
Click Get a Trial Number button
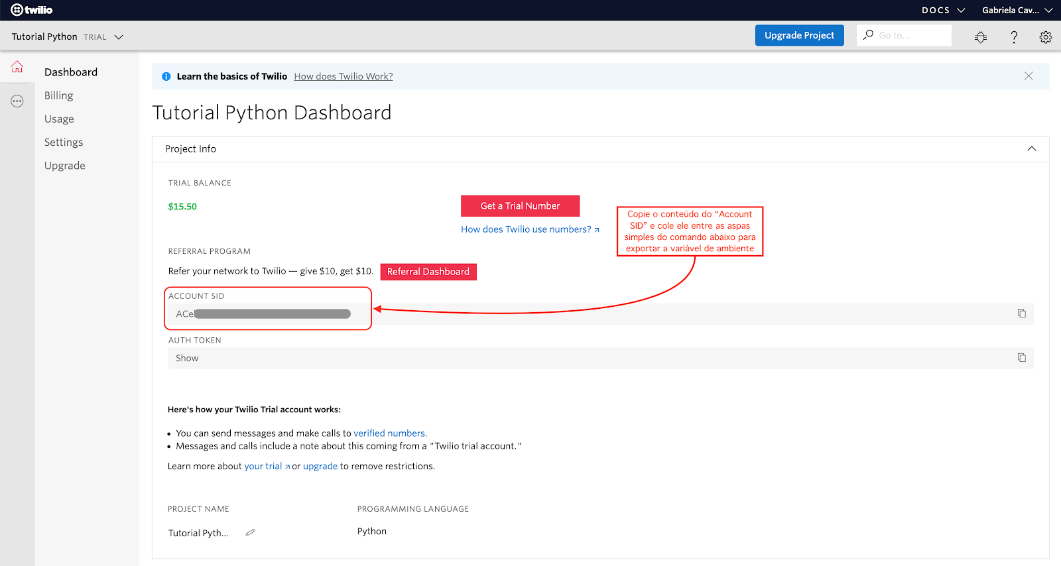pos(520,206)
